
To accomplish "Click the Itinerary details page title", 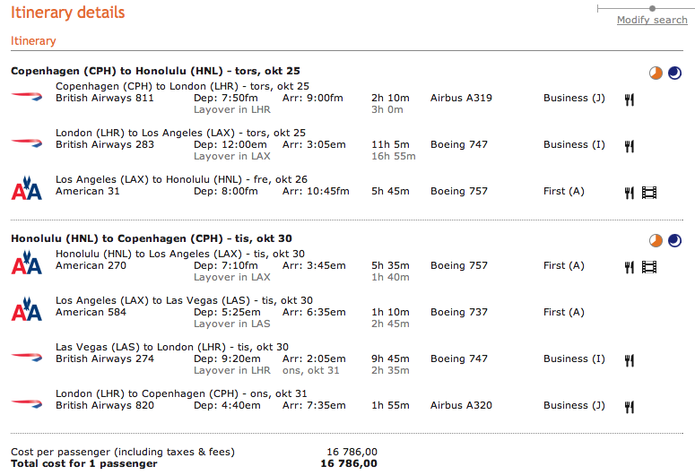I will coord(68,13).
